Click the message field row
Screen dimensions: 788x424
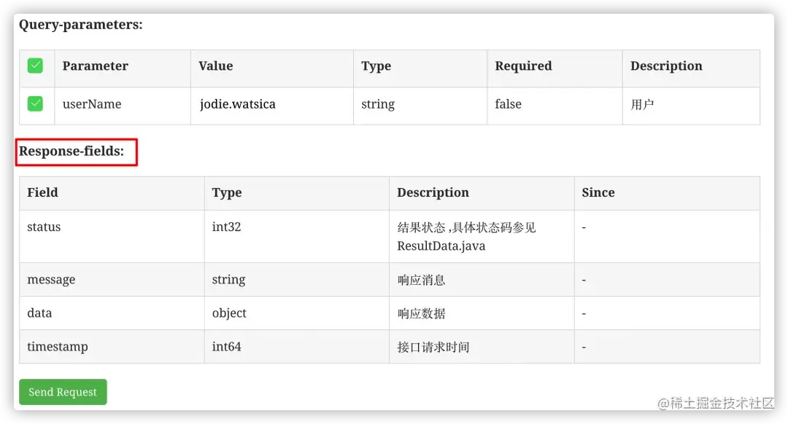(x=390, y=280)
